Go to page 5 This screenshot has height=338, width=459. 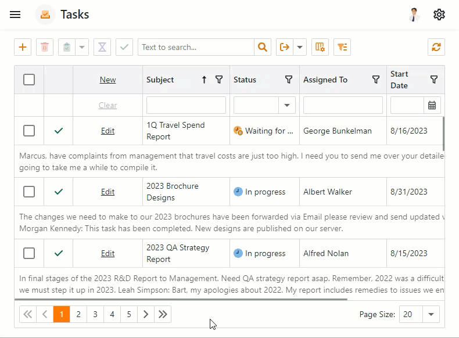pyautogui.click(x=129, y=314)
